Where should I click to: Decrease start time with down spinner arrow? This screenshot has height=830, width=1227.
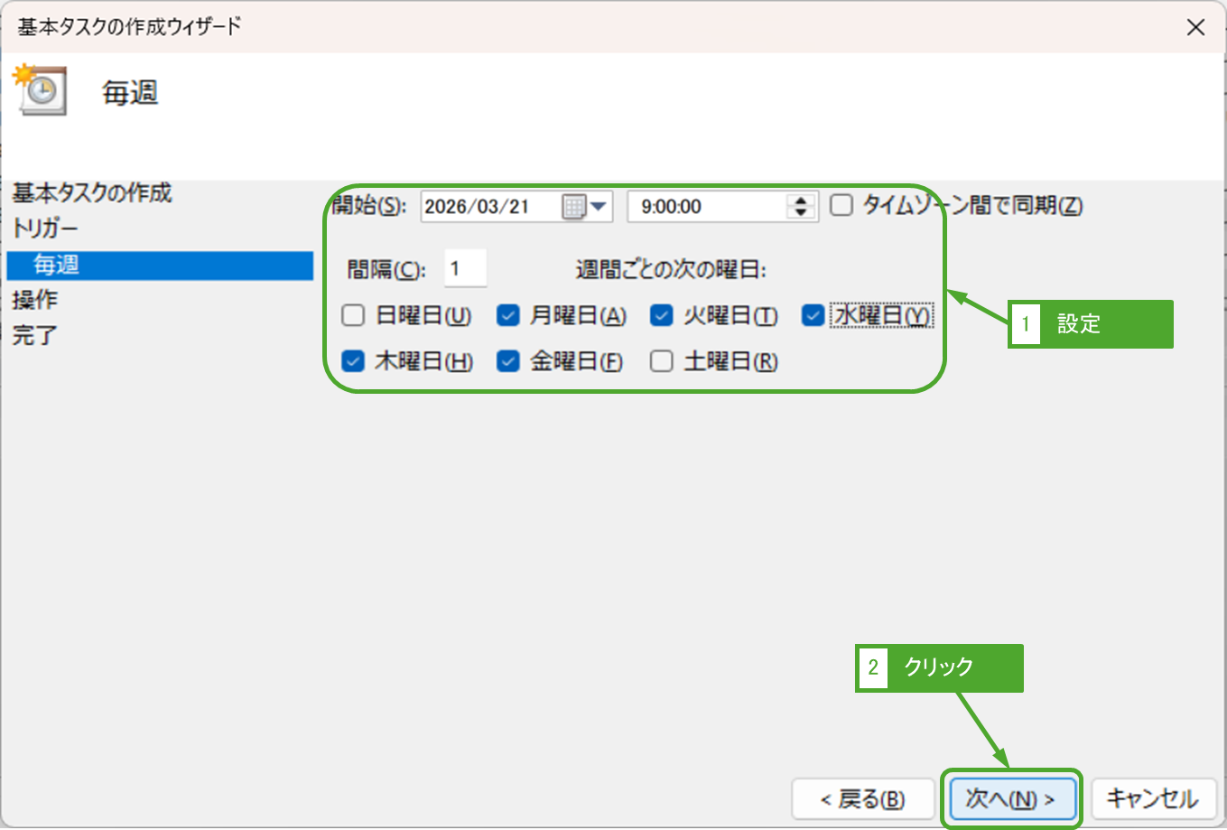coord(800,213)
